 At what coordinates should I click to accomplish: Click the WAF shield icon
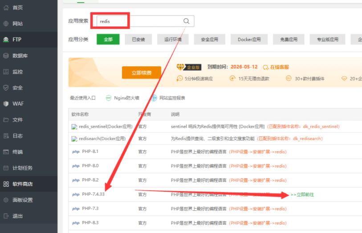[6, 104]
